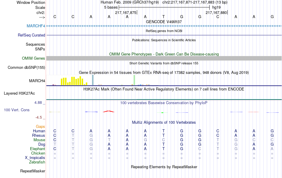This screenshot has height=178, width=282.
Task: Click the GENCODE V49lift37 track title
Action: 164,22
